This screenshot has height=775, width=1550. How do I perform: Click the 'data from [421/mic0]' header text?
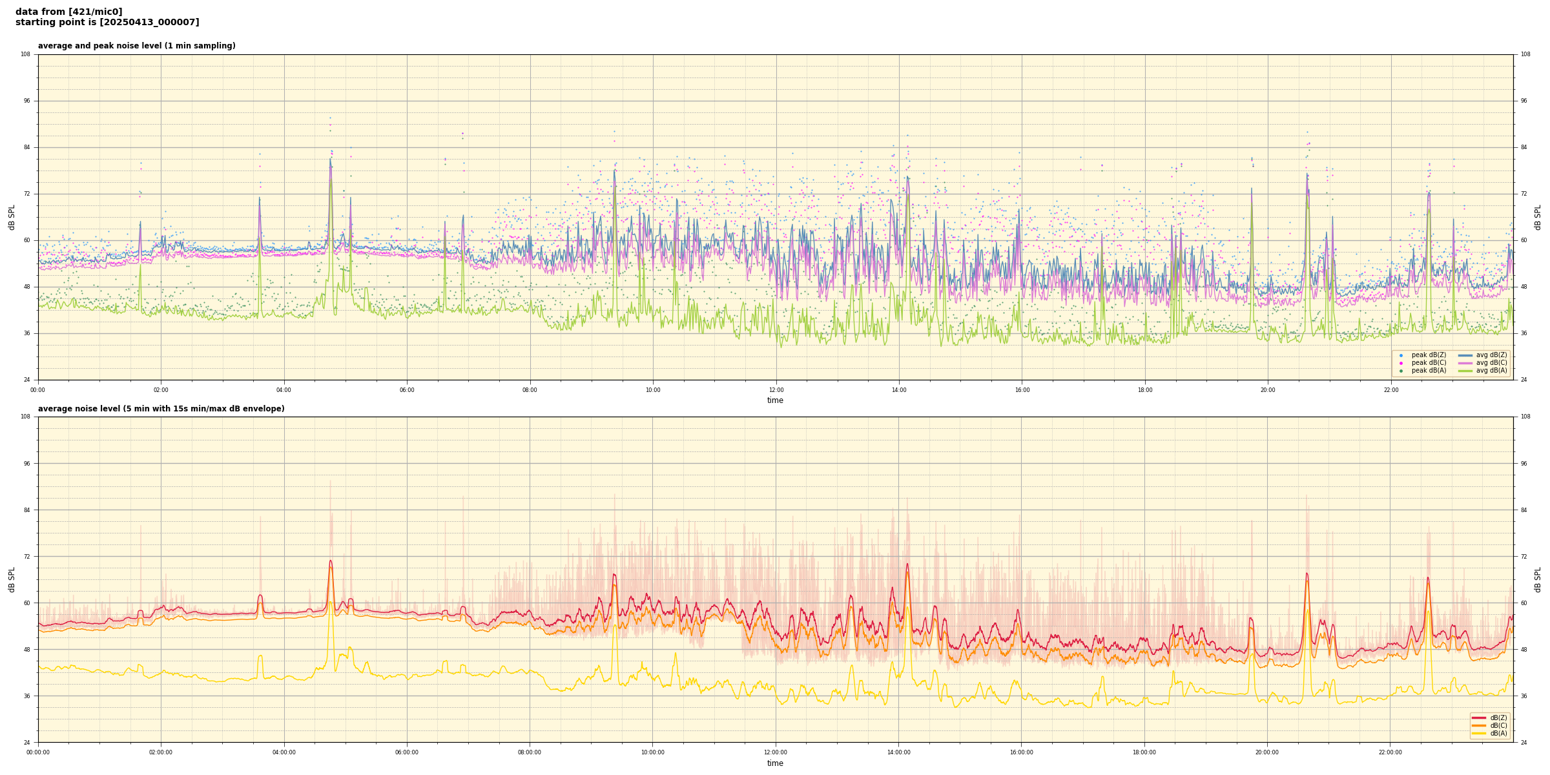(68, 12)
